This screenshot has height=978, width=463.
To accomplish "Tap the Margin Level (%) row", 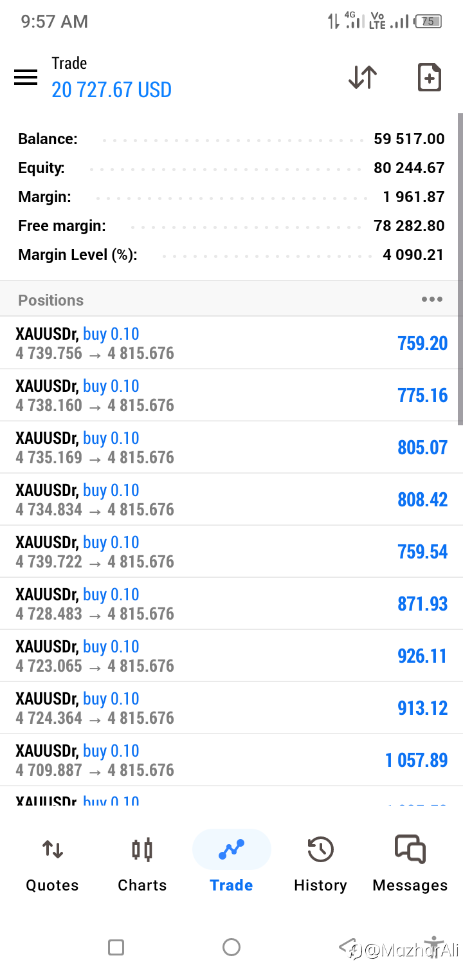I will coord(232,255).
